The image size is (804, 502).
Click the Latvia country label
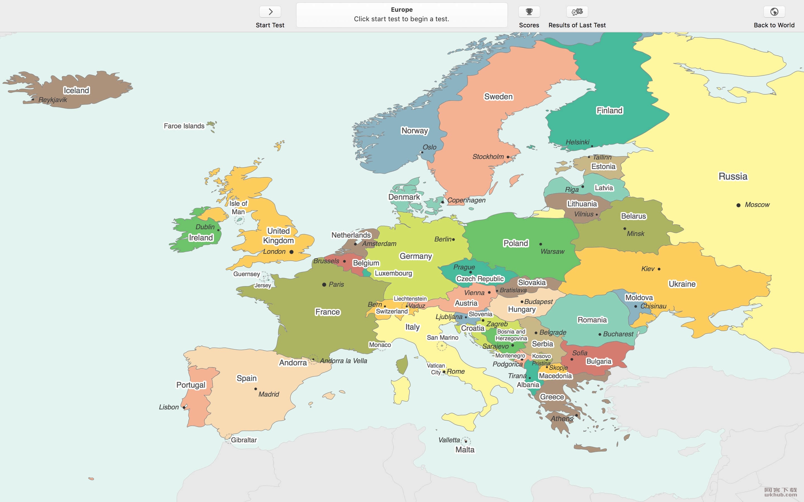[604, 188]
